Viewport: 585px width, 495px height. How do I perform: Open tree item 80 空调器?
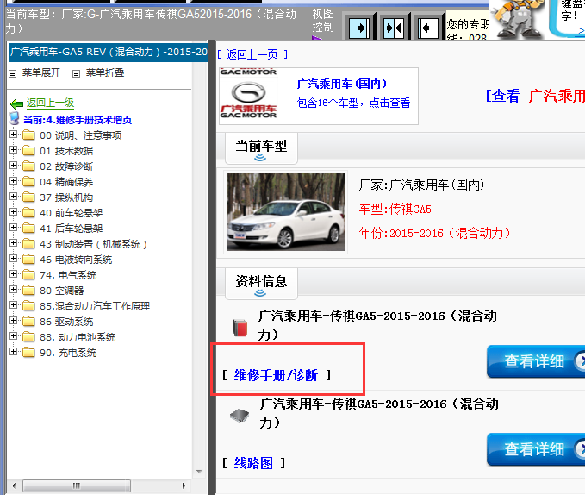coord(61,291)
